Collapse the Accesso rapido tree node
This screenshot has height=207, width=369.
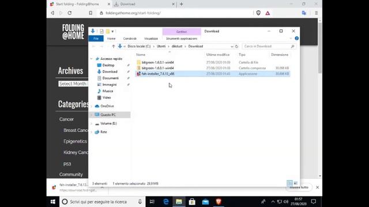92,59
